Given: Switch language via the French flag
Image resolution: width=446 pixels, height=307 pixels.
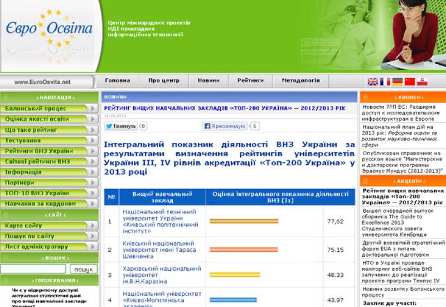Looking at the screenshot, I should [x=385, y=81].
